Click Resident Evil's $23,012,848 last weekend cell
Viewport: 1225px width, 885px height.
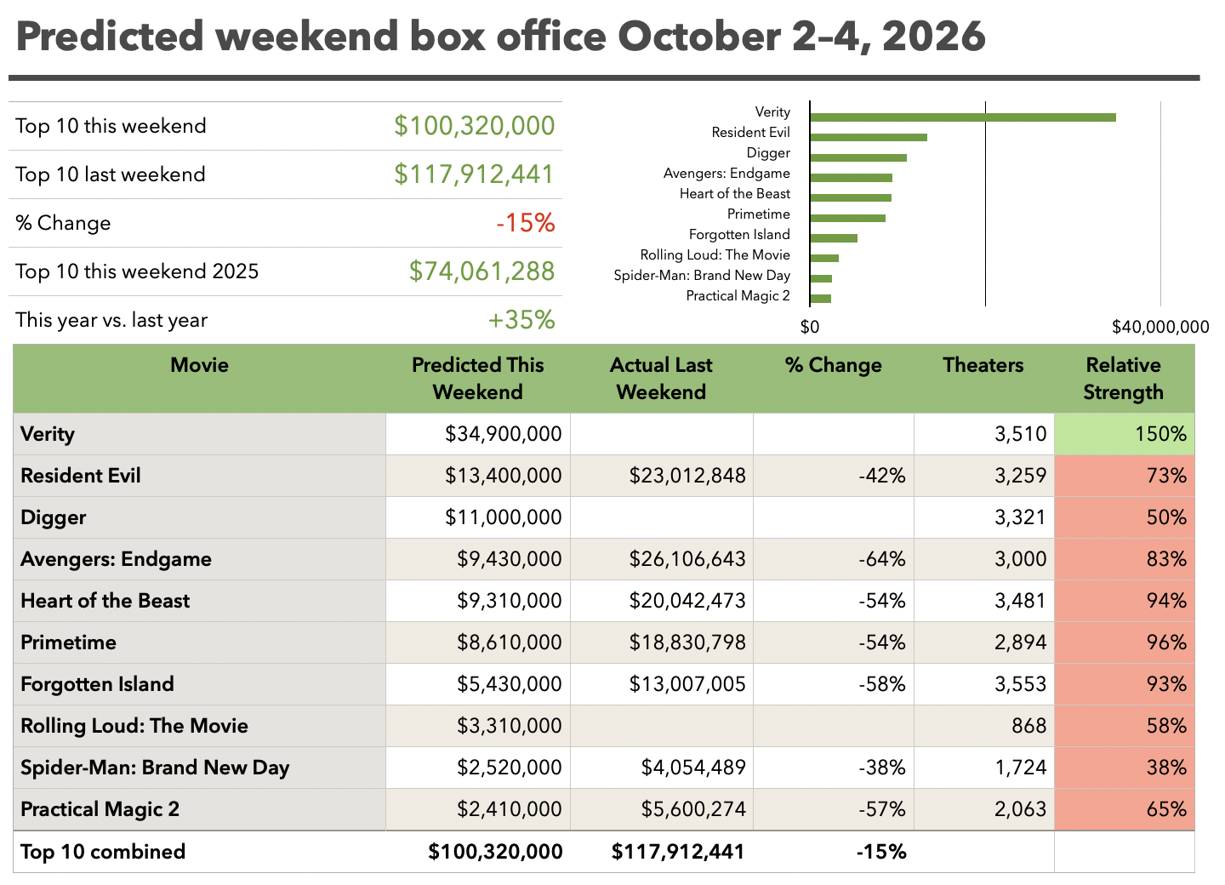coord(662,476)
